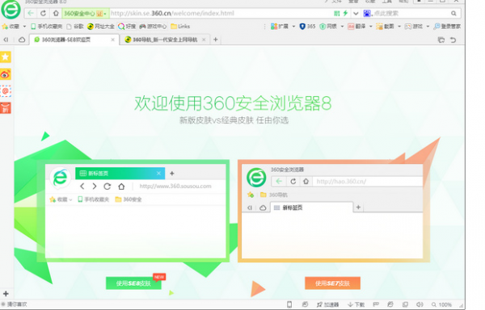Click the 点此搜索 search box

coord(410,13)
